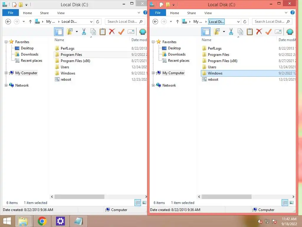Click Back arrow in left window
Image resolution: width=302 pixels, height=227 pixels.
pos(8,21)
